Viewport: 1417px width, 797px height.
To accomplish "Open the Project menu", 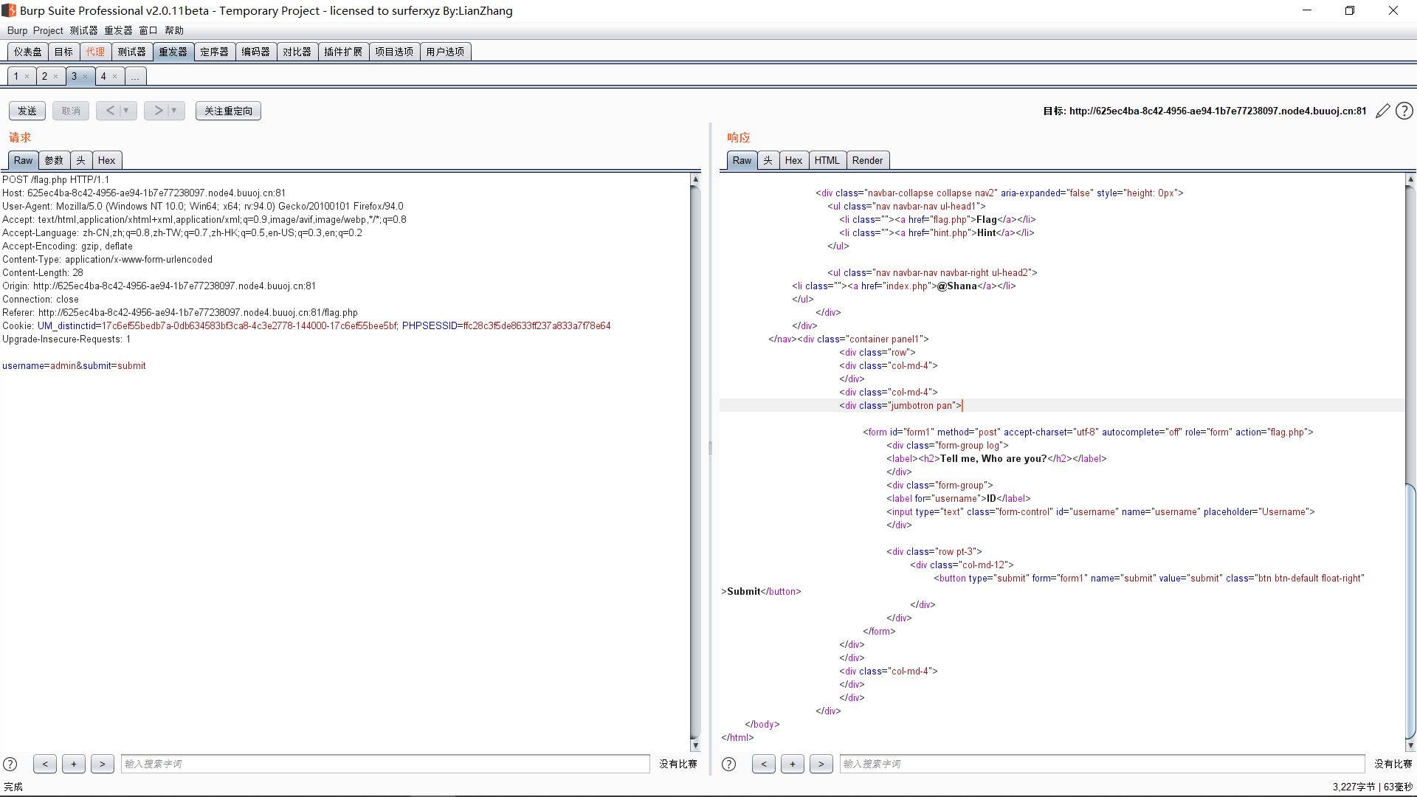I will (x=48, y=30).
